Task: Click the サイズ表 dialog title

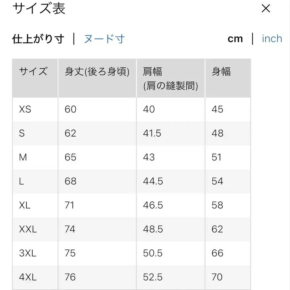Action: (x=39, y=9)
